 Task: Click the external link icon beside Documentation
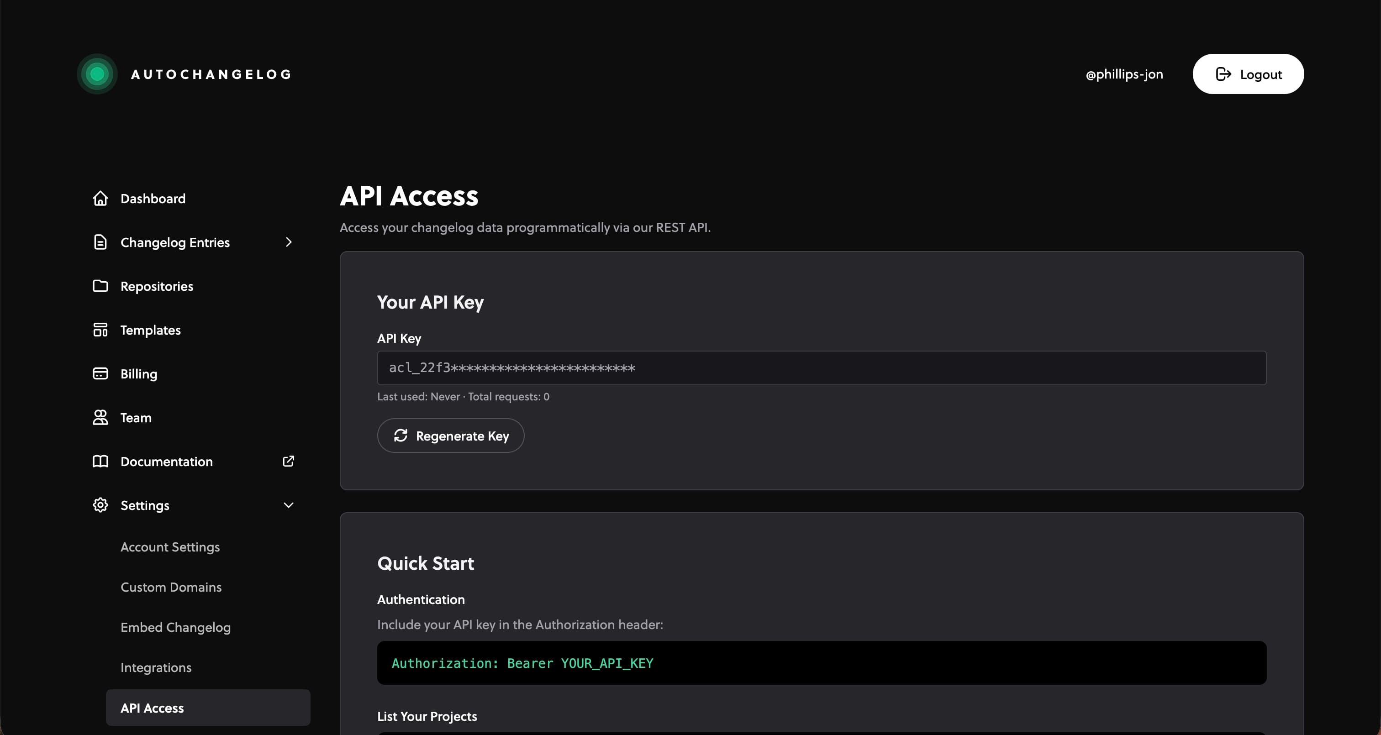tap(289, 461)
